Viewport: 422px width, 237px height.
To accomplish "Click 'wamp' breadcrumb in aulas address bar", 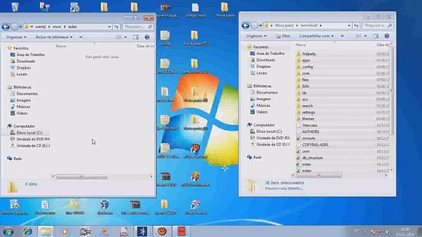I will [40, 26].
